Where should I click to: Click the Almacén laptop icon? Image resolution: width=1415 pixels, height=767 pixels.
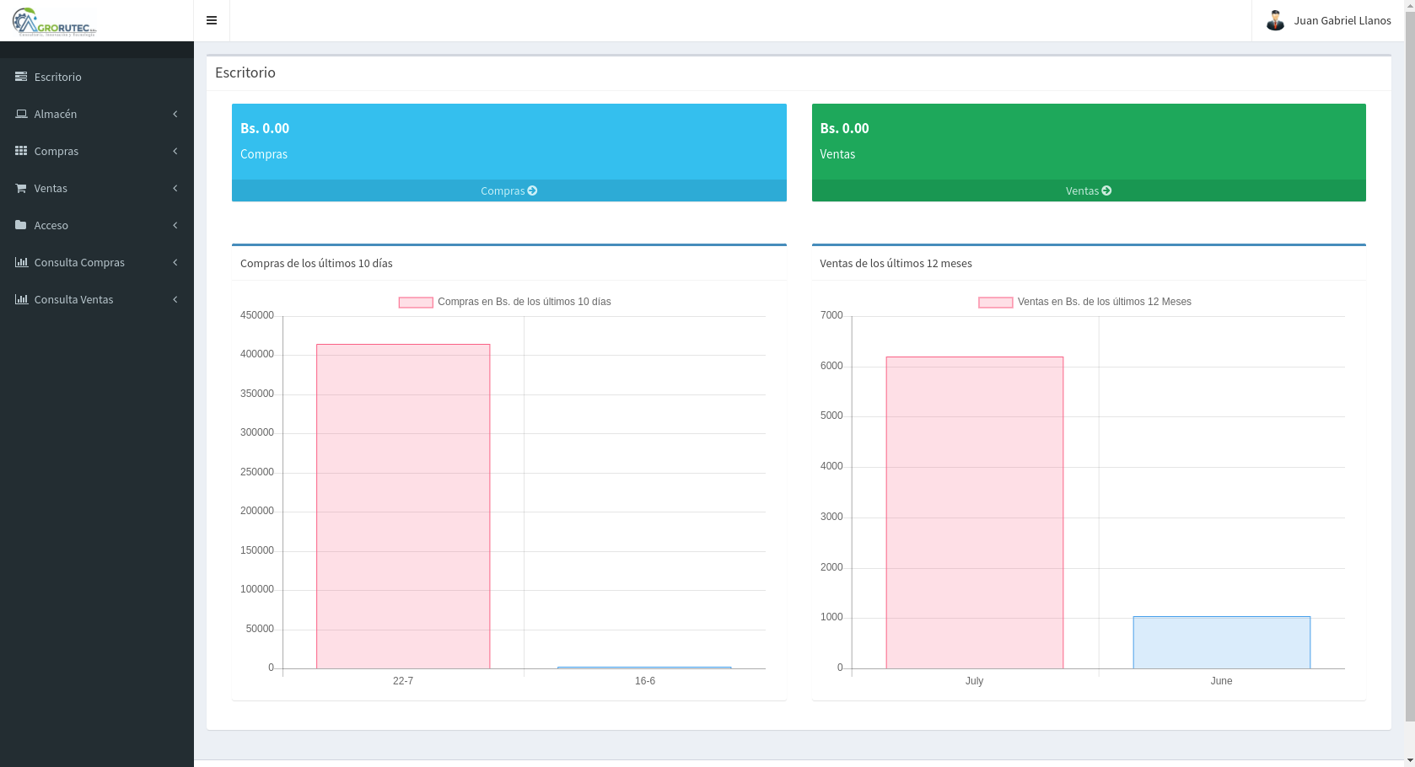pyautogui.click(x=21, y=114)
